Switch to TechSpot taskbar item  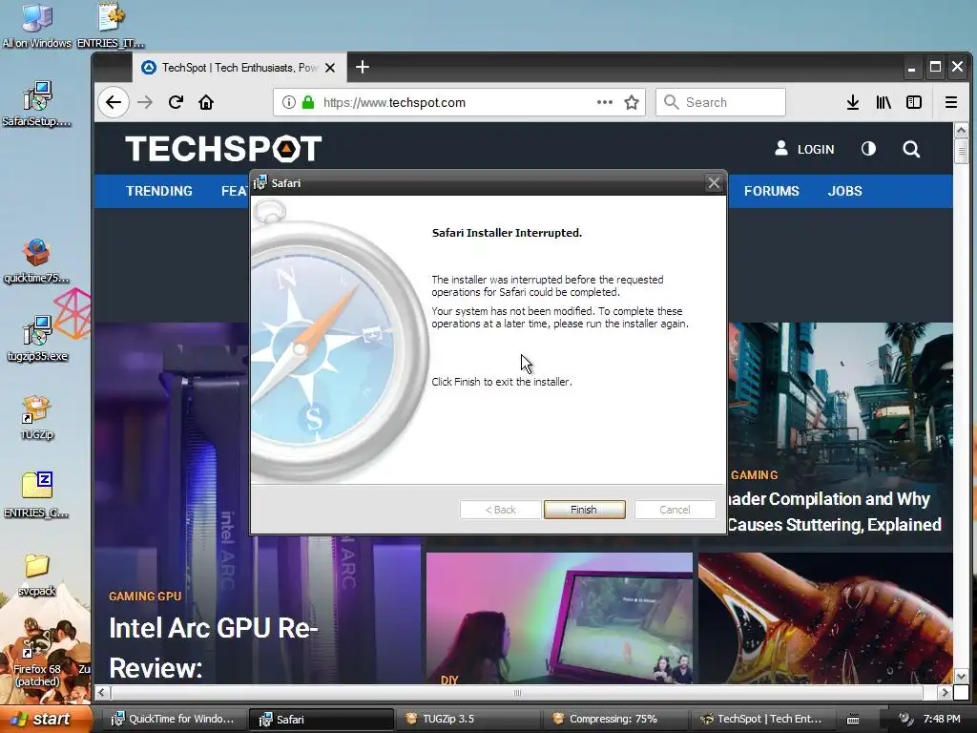762,719
